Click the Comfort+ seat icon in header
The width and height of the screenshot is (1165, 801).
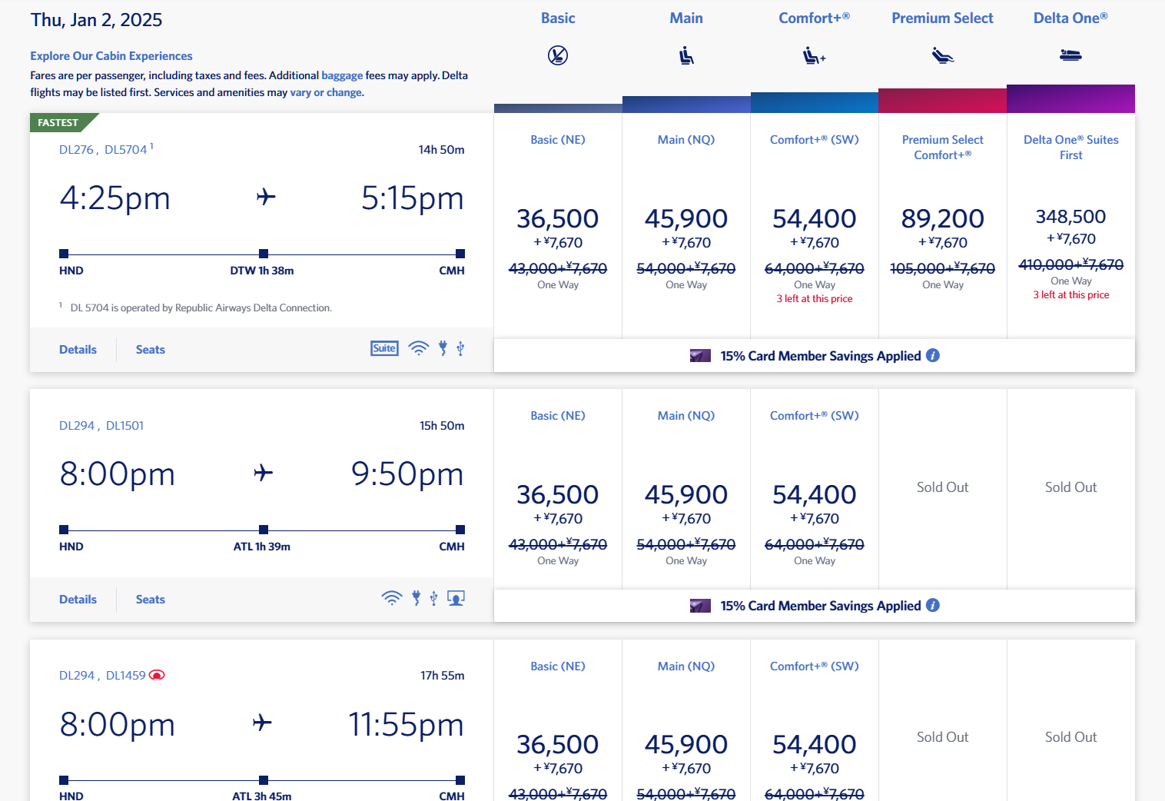point(814,55)
